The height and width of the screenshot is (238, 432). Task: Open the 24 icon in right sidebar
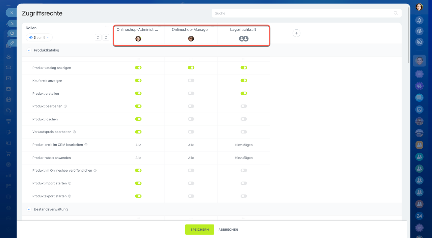(419, 216)
